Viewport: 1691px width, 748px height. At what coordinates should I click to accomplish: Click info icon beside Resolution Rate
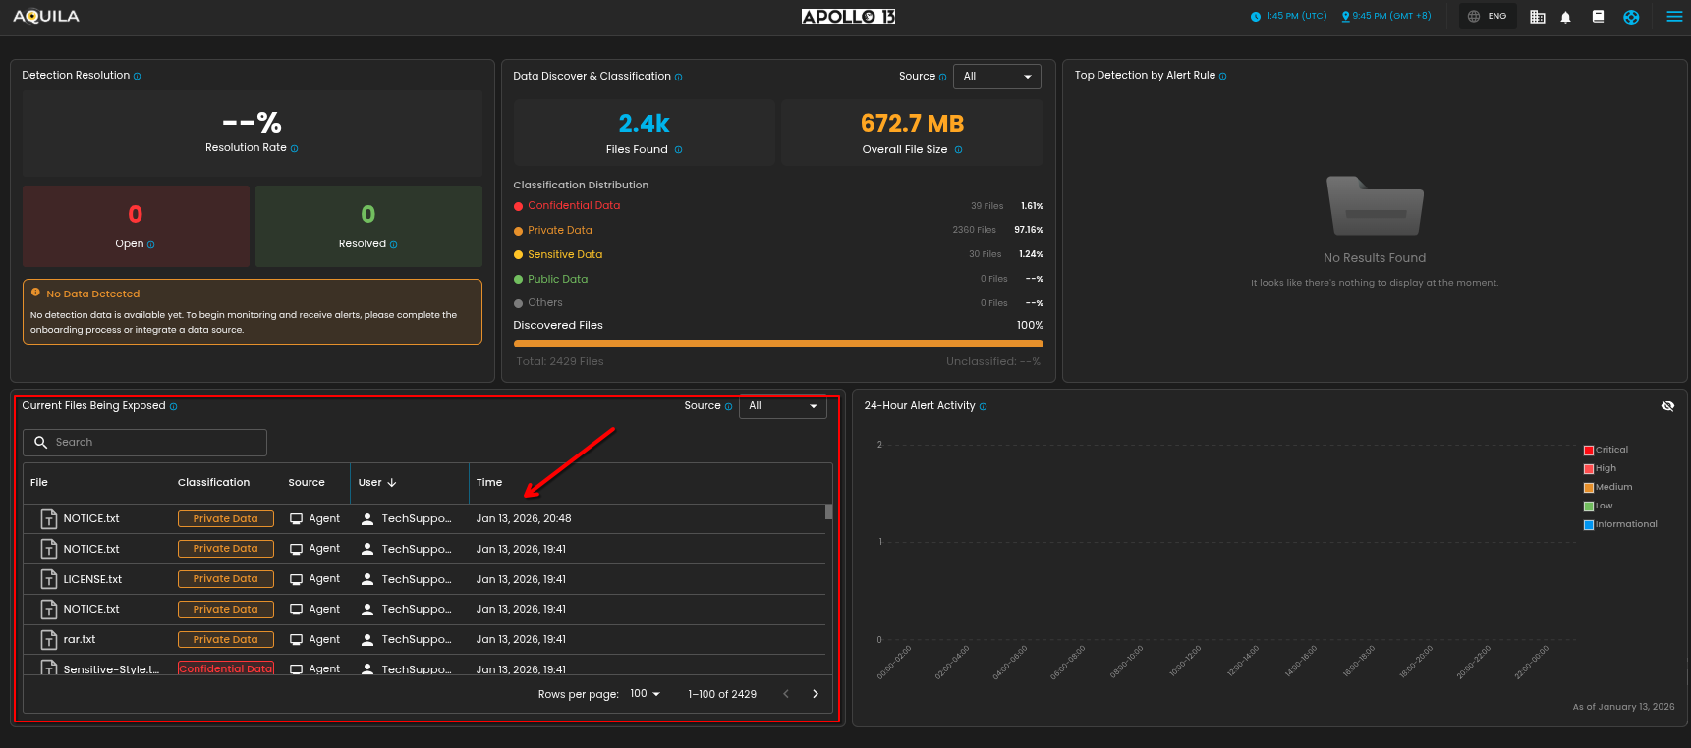[295, 149]
